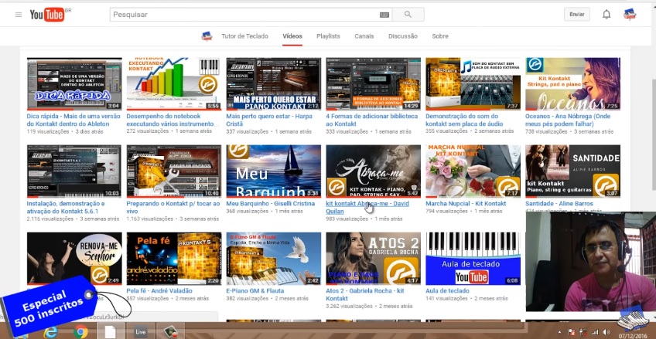
Task: Open Ableton Live from taskbar
Action: click(140, 331)
